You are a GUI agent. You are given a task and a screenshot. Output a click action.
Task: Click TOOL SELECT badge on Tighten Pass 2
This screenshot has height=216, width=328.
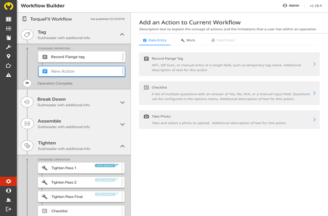105,180
